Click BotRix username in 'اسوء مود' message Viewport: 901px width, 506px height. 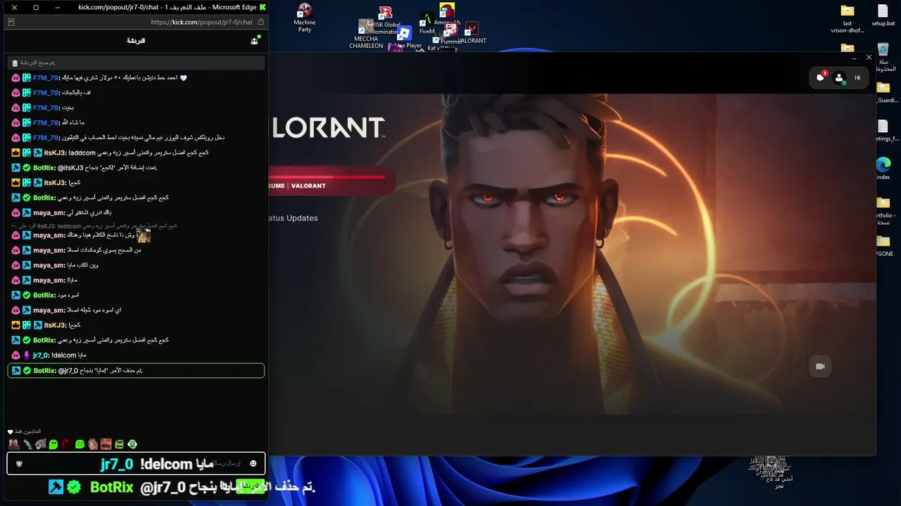pos(44,295)
